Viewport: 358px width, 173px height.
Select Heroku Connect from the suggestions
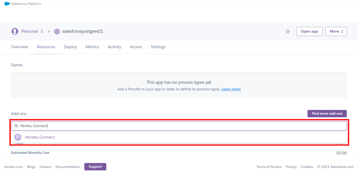tap(40, 137)
